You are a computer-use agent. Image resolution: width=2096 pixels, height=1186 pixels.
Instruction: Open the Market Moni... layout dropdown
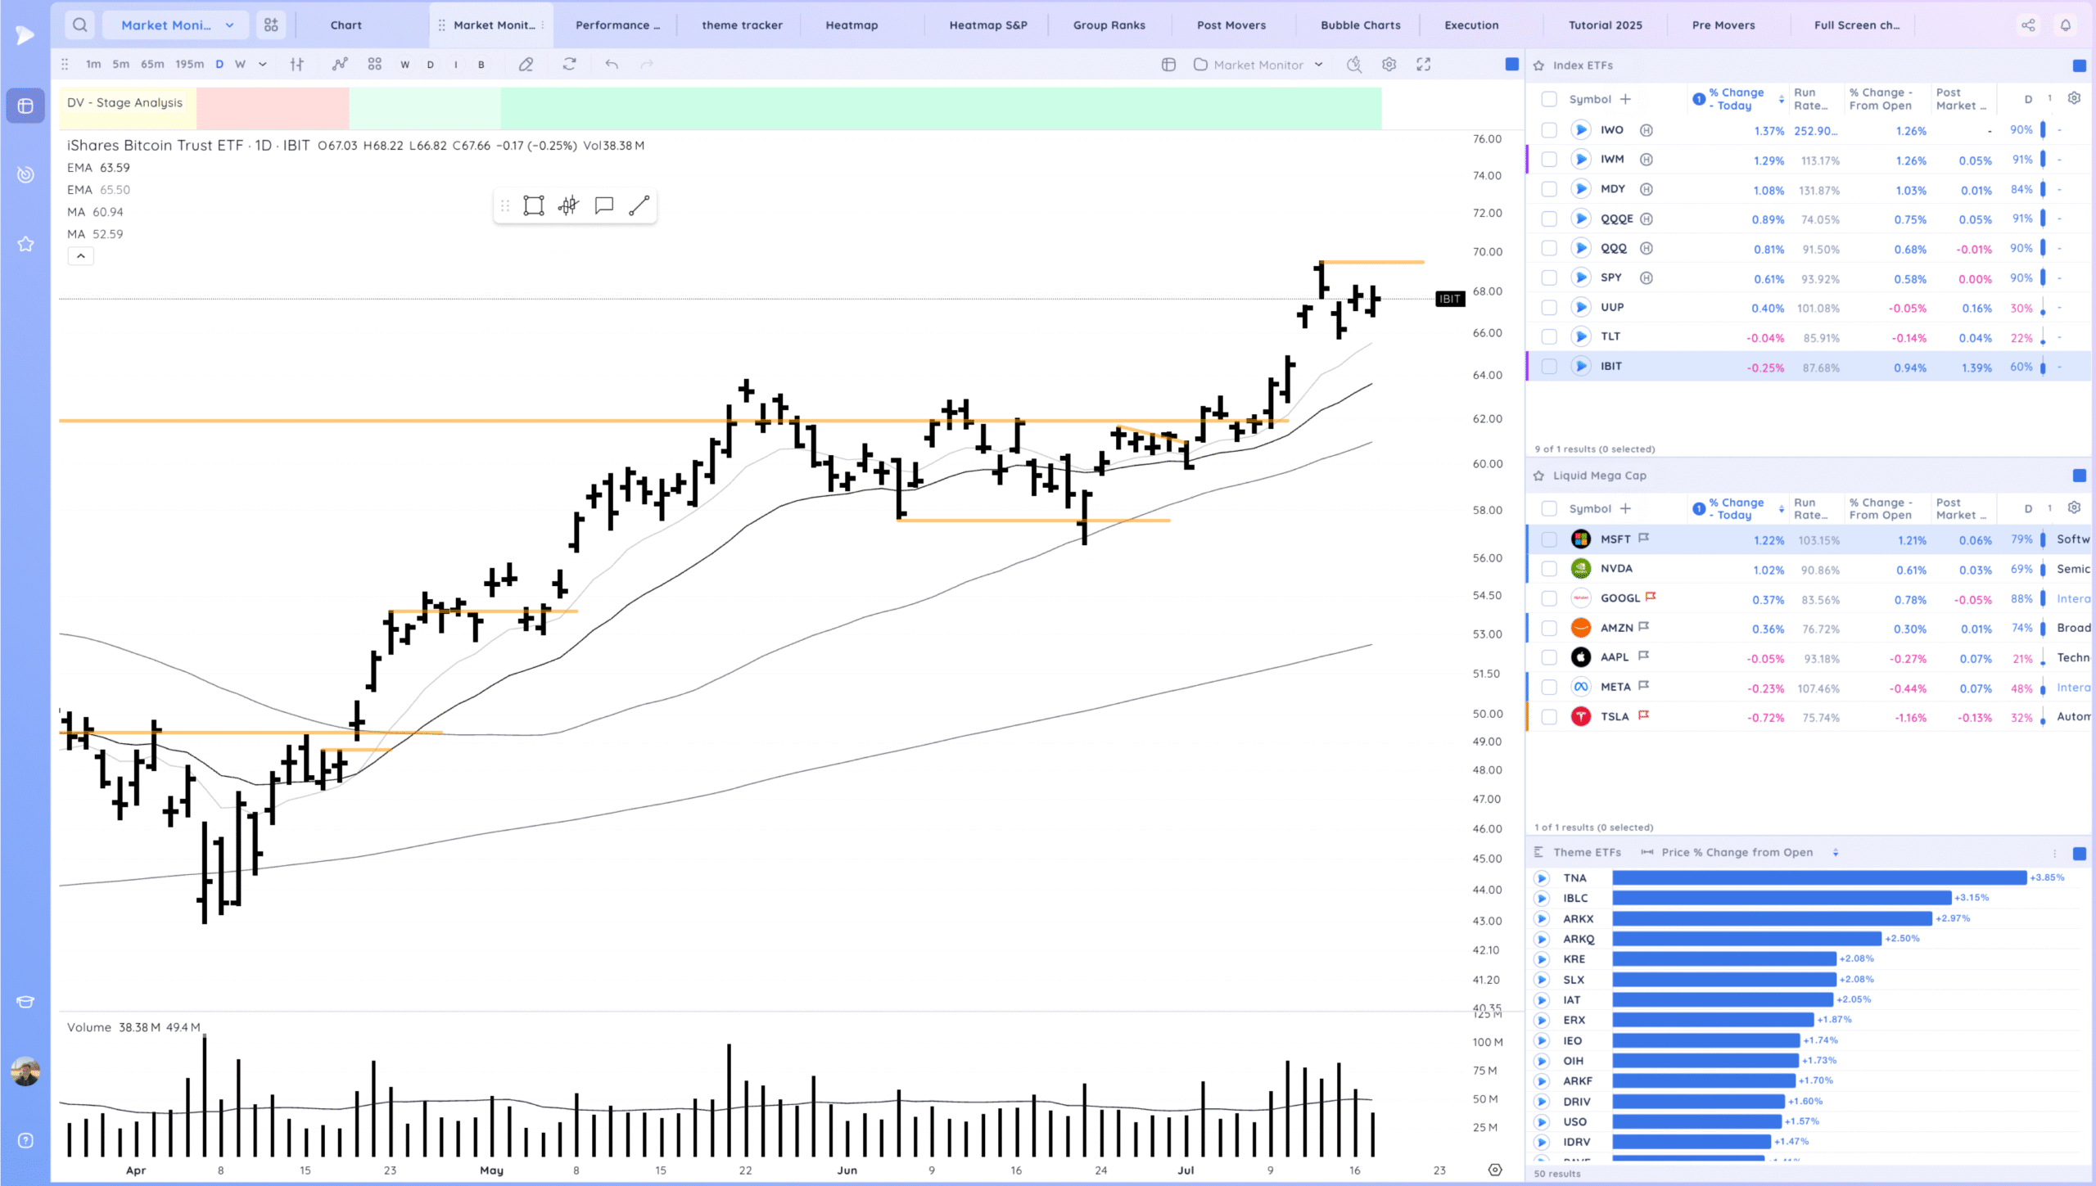pos(176,25)
